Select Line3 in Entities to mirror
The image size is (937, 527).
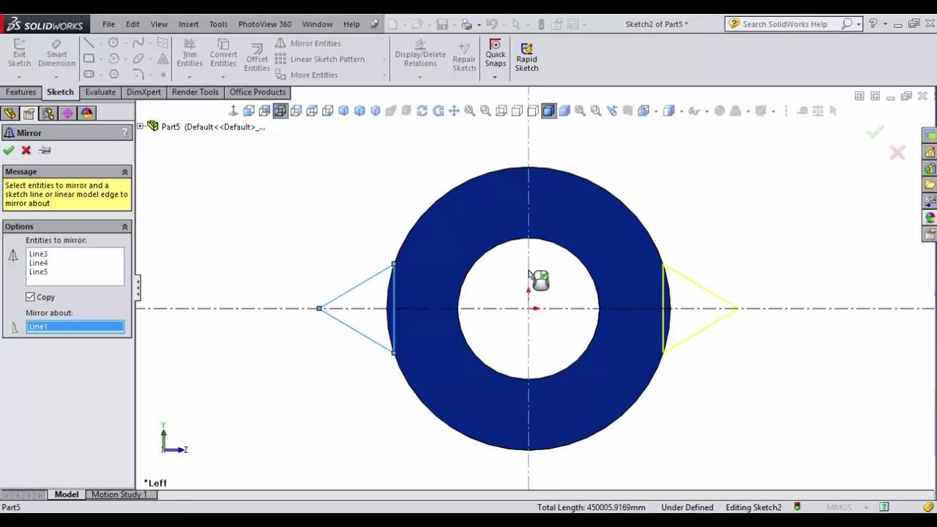pyautogui.click(x=38, y=254)
